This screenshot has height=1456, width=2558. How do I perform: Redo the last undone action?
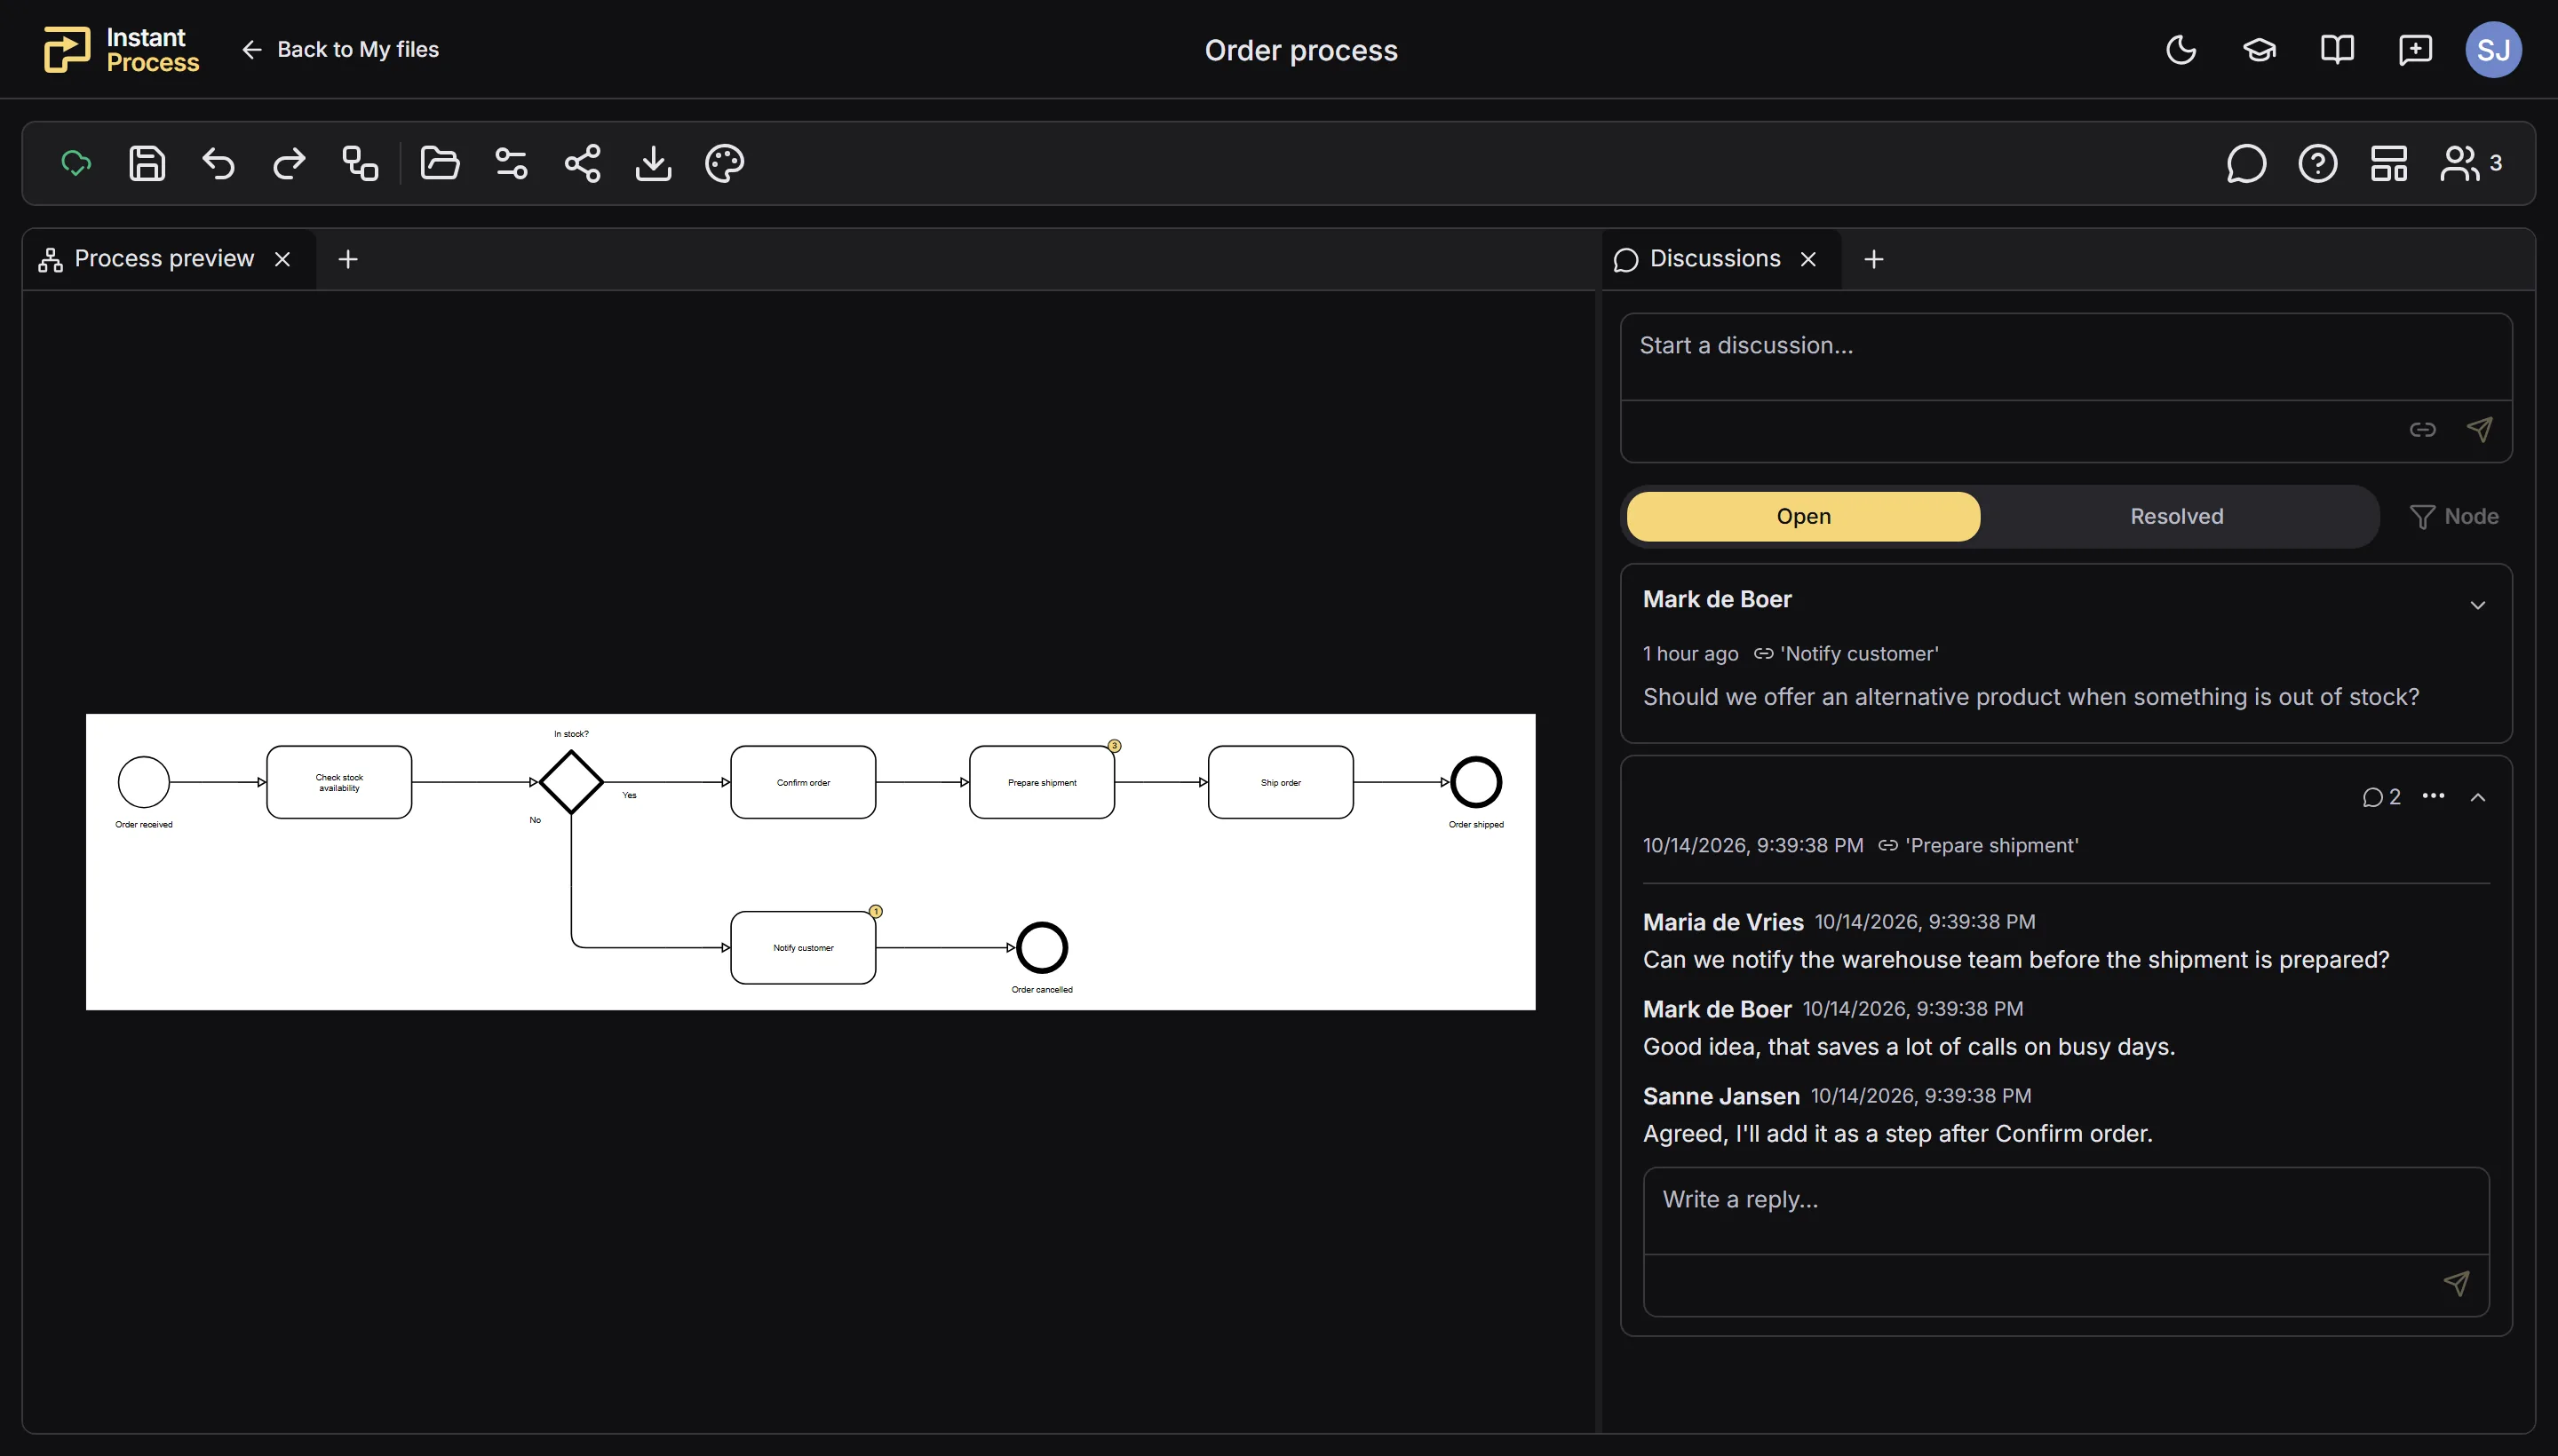tap(290, 163)
